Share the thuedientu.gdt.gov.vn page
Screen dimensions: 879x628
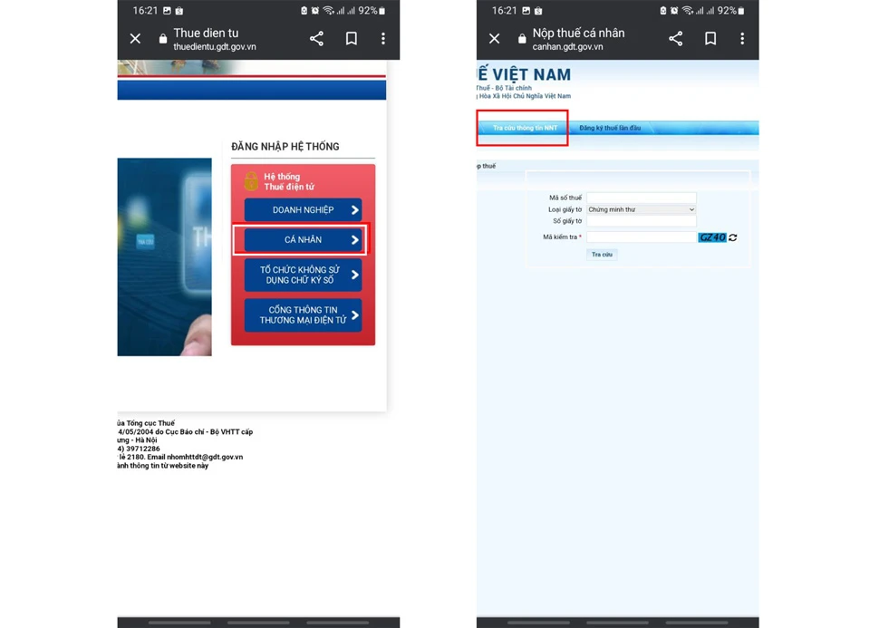[316, 39]
